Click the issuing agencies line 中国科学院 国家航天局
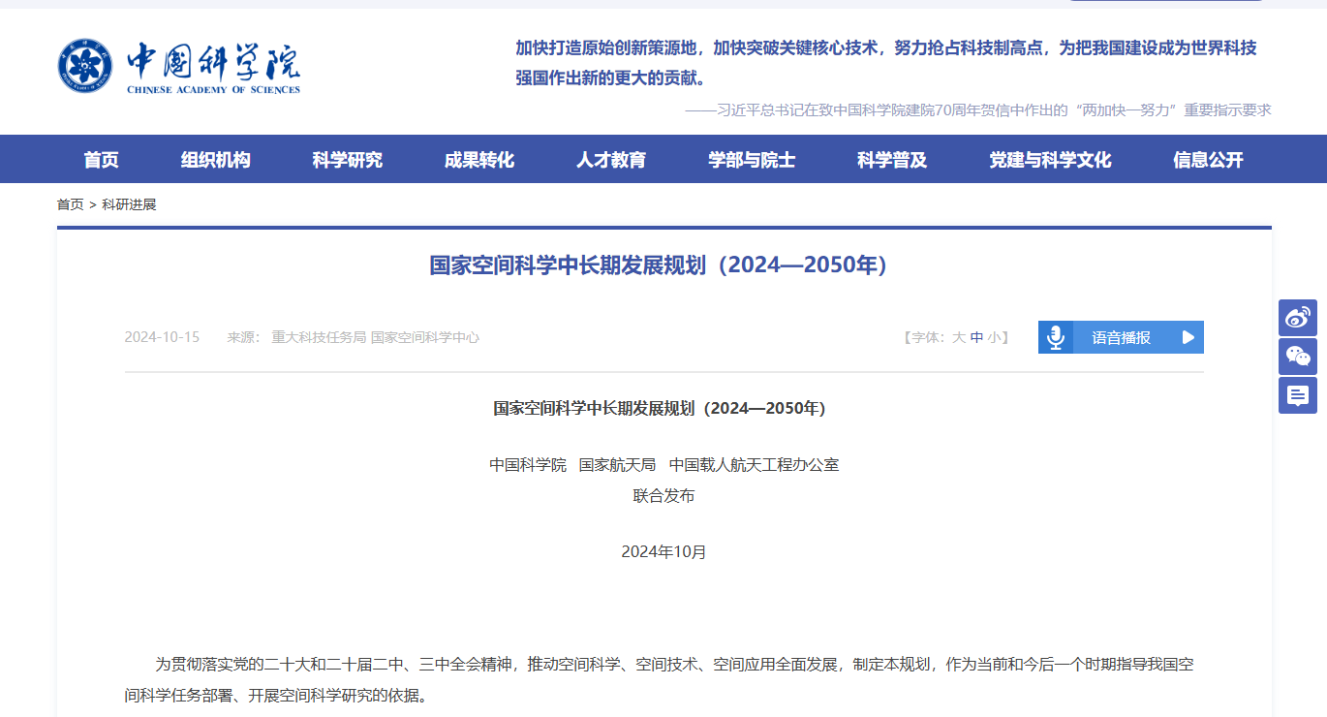The width and height of the screenshot is (1327, 717). [663, 464]
